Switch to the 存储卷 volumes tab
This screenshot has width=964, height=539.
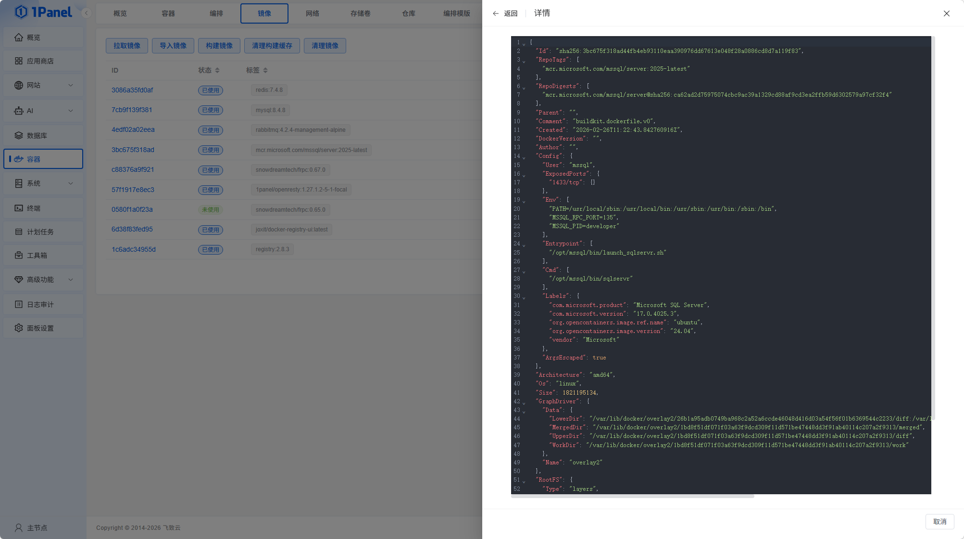click(x=360, y=13)
